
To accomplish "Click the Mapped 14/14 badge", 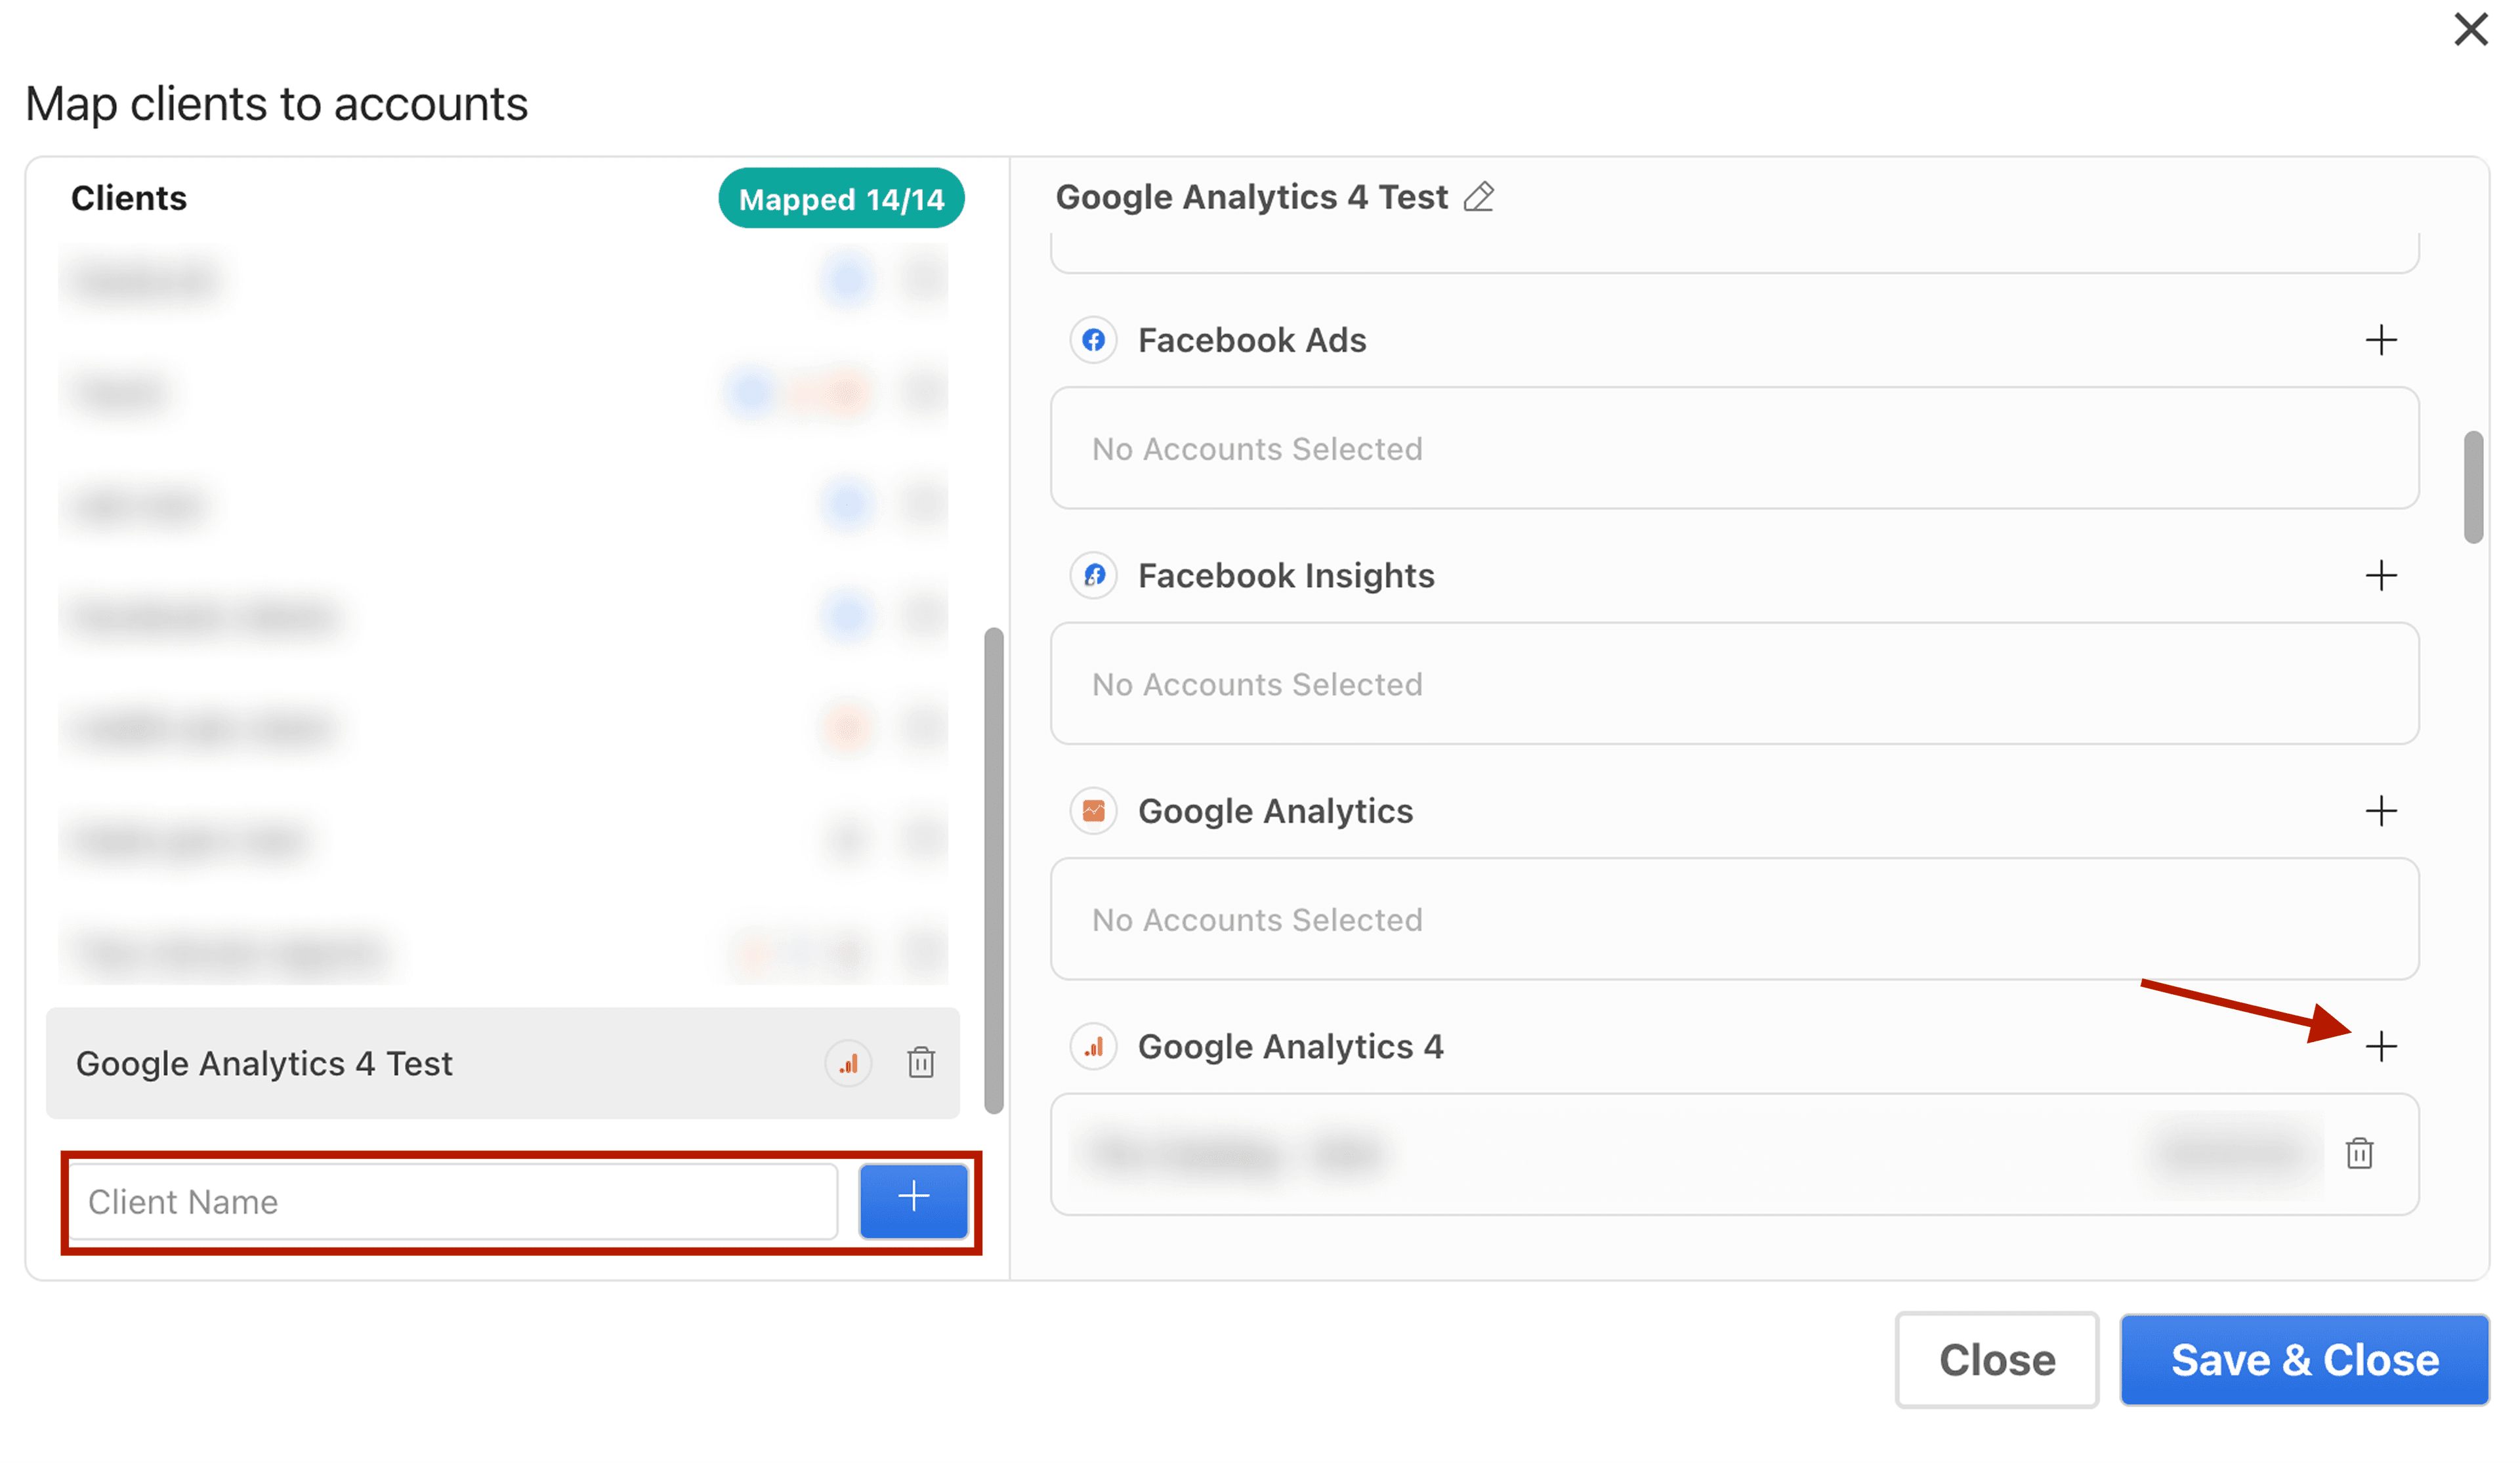I will (x=841, y=198).
